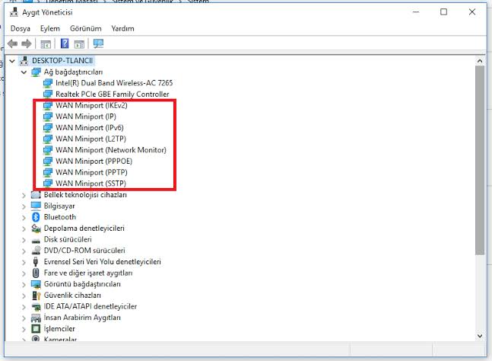Click the DESKTOP-TLANCII computer icon
Screen dimensions: 492x361
[24, 61]
